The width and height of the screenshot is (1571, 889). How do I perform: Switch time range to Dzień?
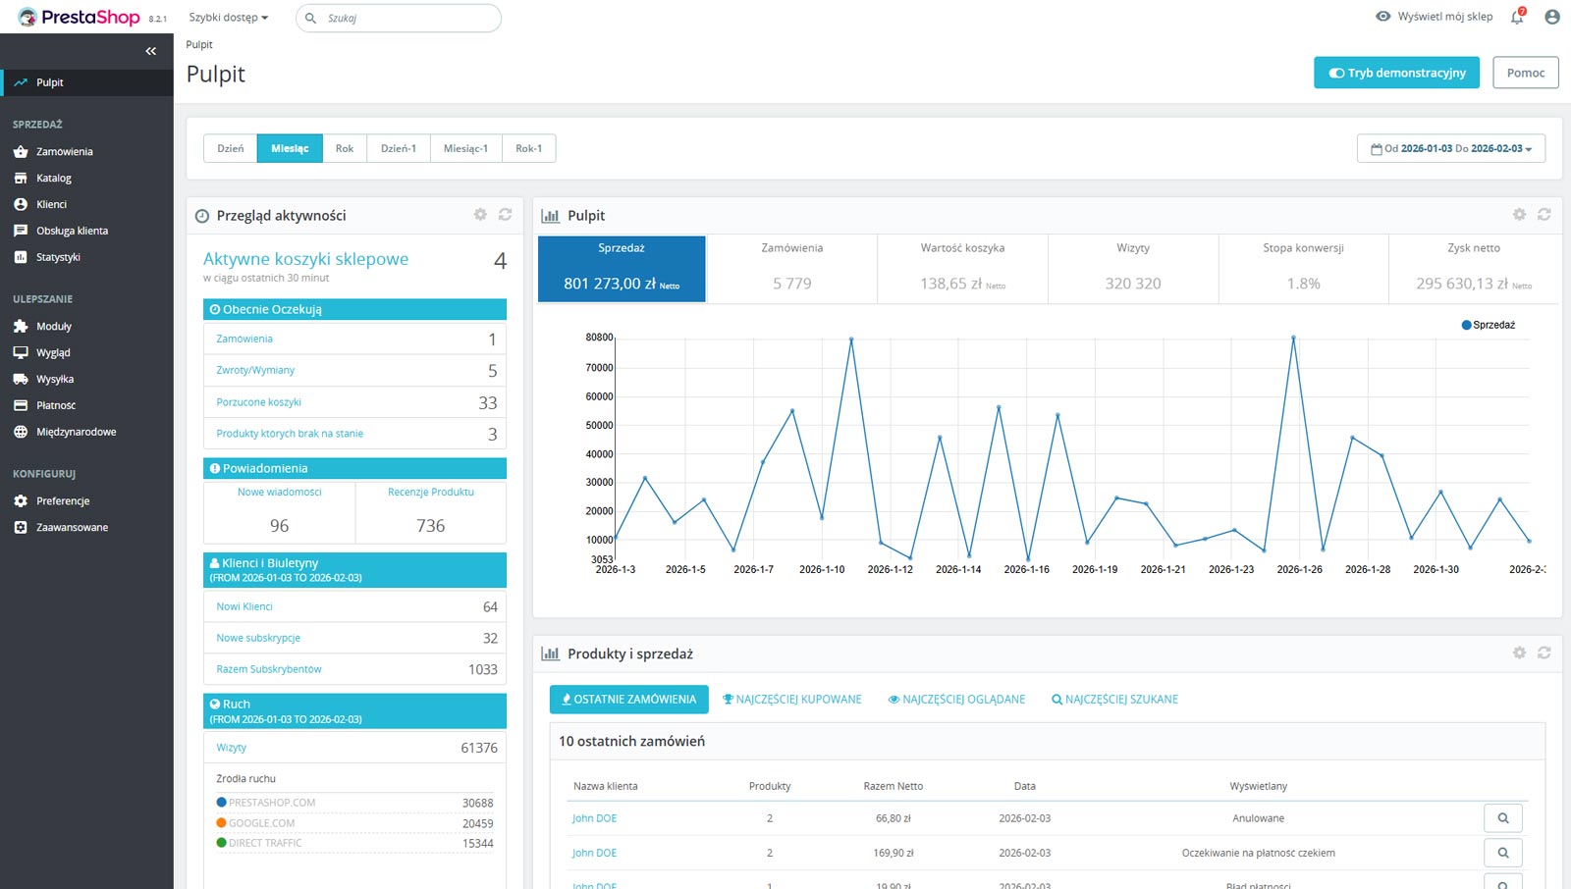click(231, 148)
